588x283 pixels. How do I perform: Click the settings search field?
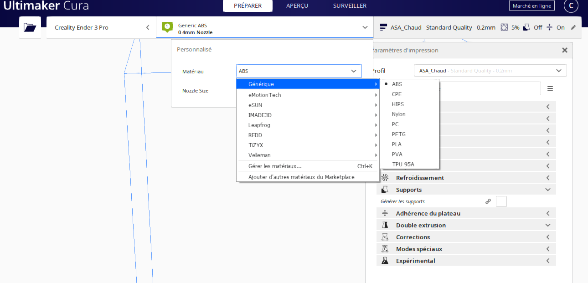coord(490,88)
